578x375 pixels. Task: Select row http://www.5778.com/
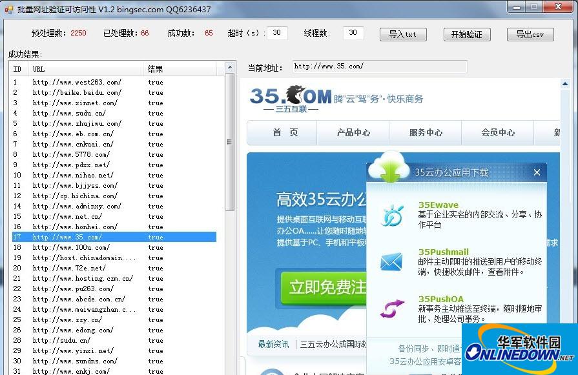click(113, 154)
